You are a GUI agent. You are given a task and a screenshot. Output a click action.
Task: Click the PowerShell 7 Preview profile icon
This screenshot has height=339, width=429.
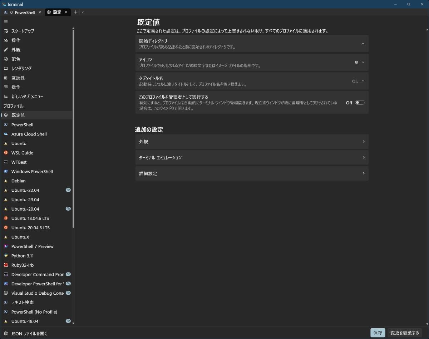tap(6, 246)
